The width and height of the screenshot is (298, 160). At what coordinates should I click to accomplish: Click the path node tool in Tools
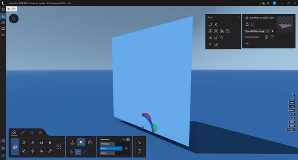[x=210, y=25]
